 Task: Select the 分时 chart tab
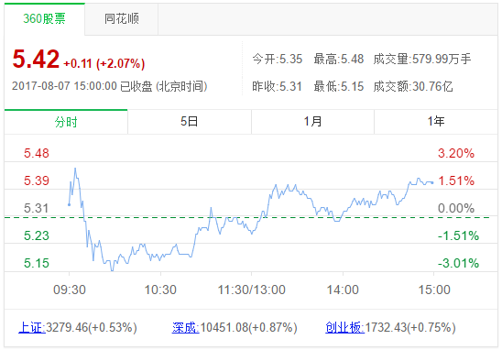66,122
